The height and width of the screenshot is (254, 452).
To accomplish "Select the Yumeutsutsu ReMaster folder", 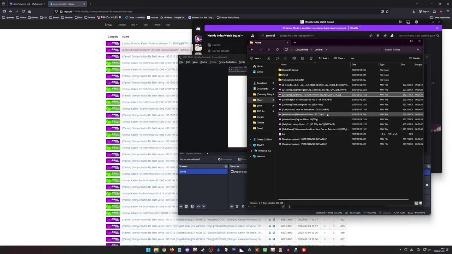I will point(292,80).
